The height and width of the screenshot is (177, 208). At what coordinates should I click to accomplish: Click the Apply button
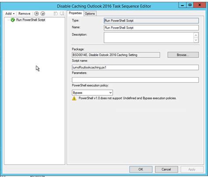192,169
